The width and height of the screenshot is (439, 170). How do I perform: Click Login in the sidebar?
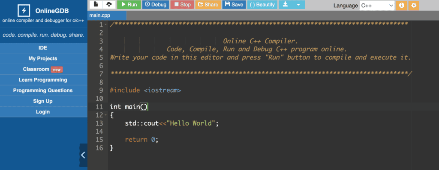43,111
